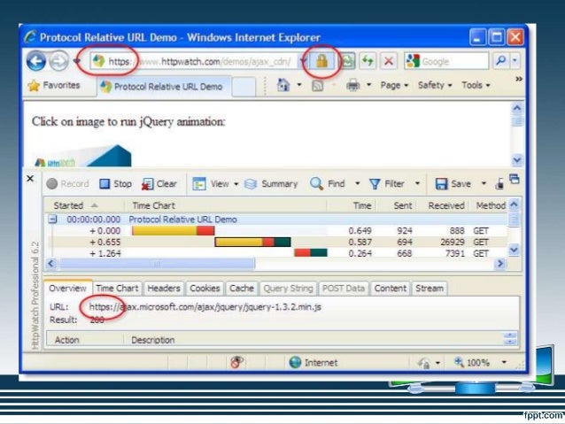
Task: Click the browser Back arrow button
Action: [36, 61]
